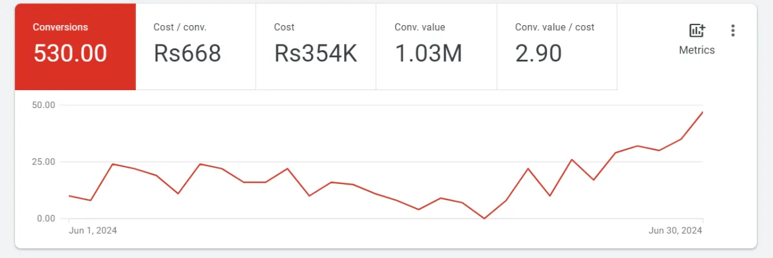
Task: Click the 2.90 value/cost ratio figure
Action: pyautogui.click(x=539, y=54)
